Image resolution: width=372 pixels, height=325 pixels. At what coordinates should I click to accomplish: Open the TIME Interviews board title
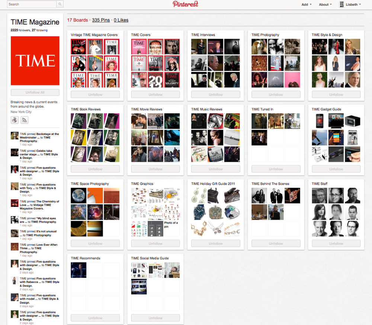pyautogui.click(x=203, y=35)
